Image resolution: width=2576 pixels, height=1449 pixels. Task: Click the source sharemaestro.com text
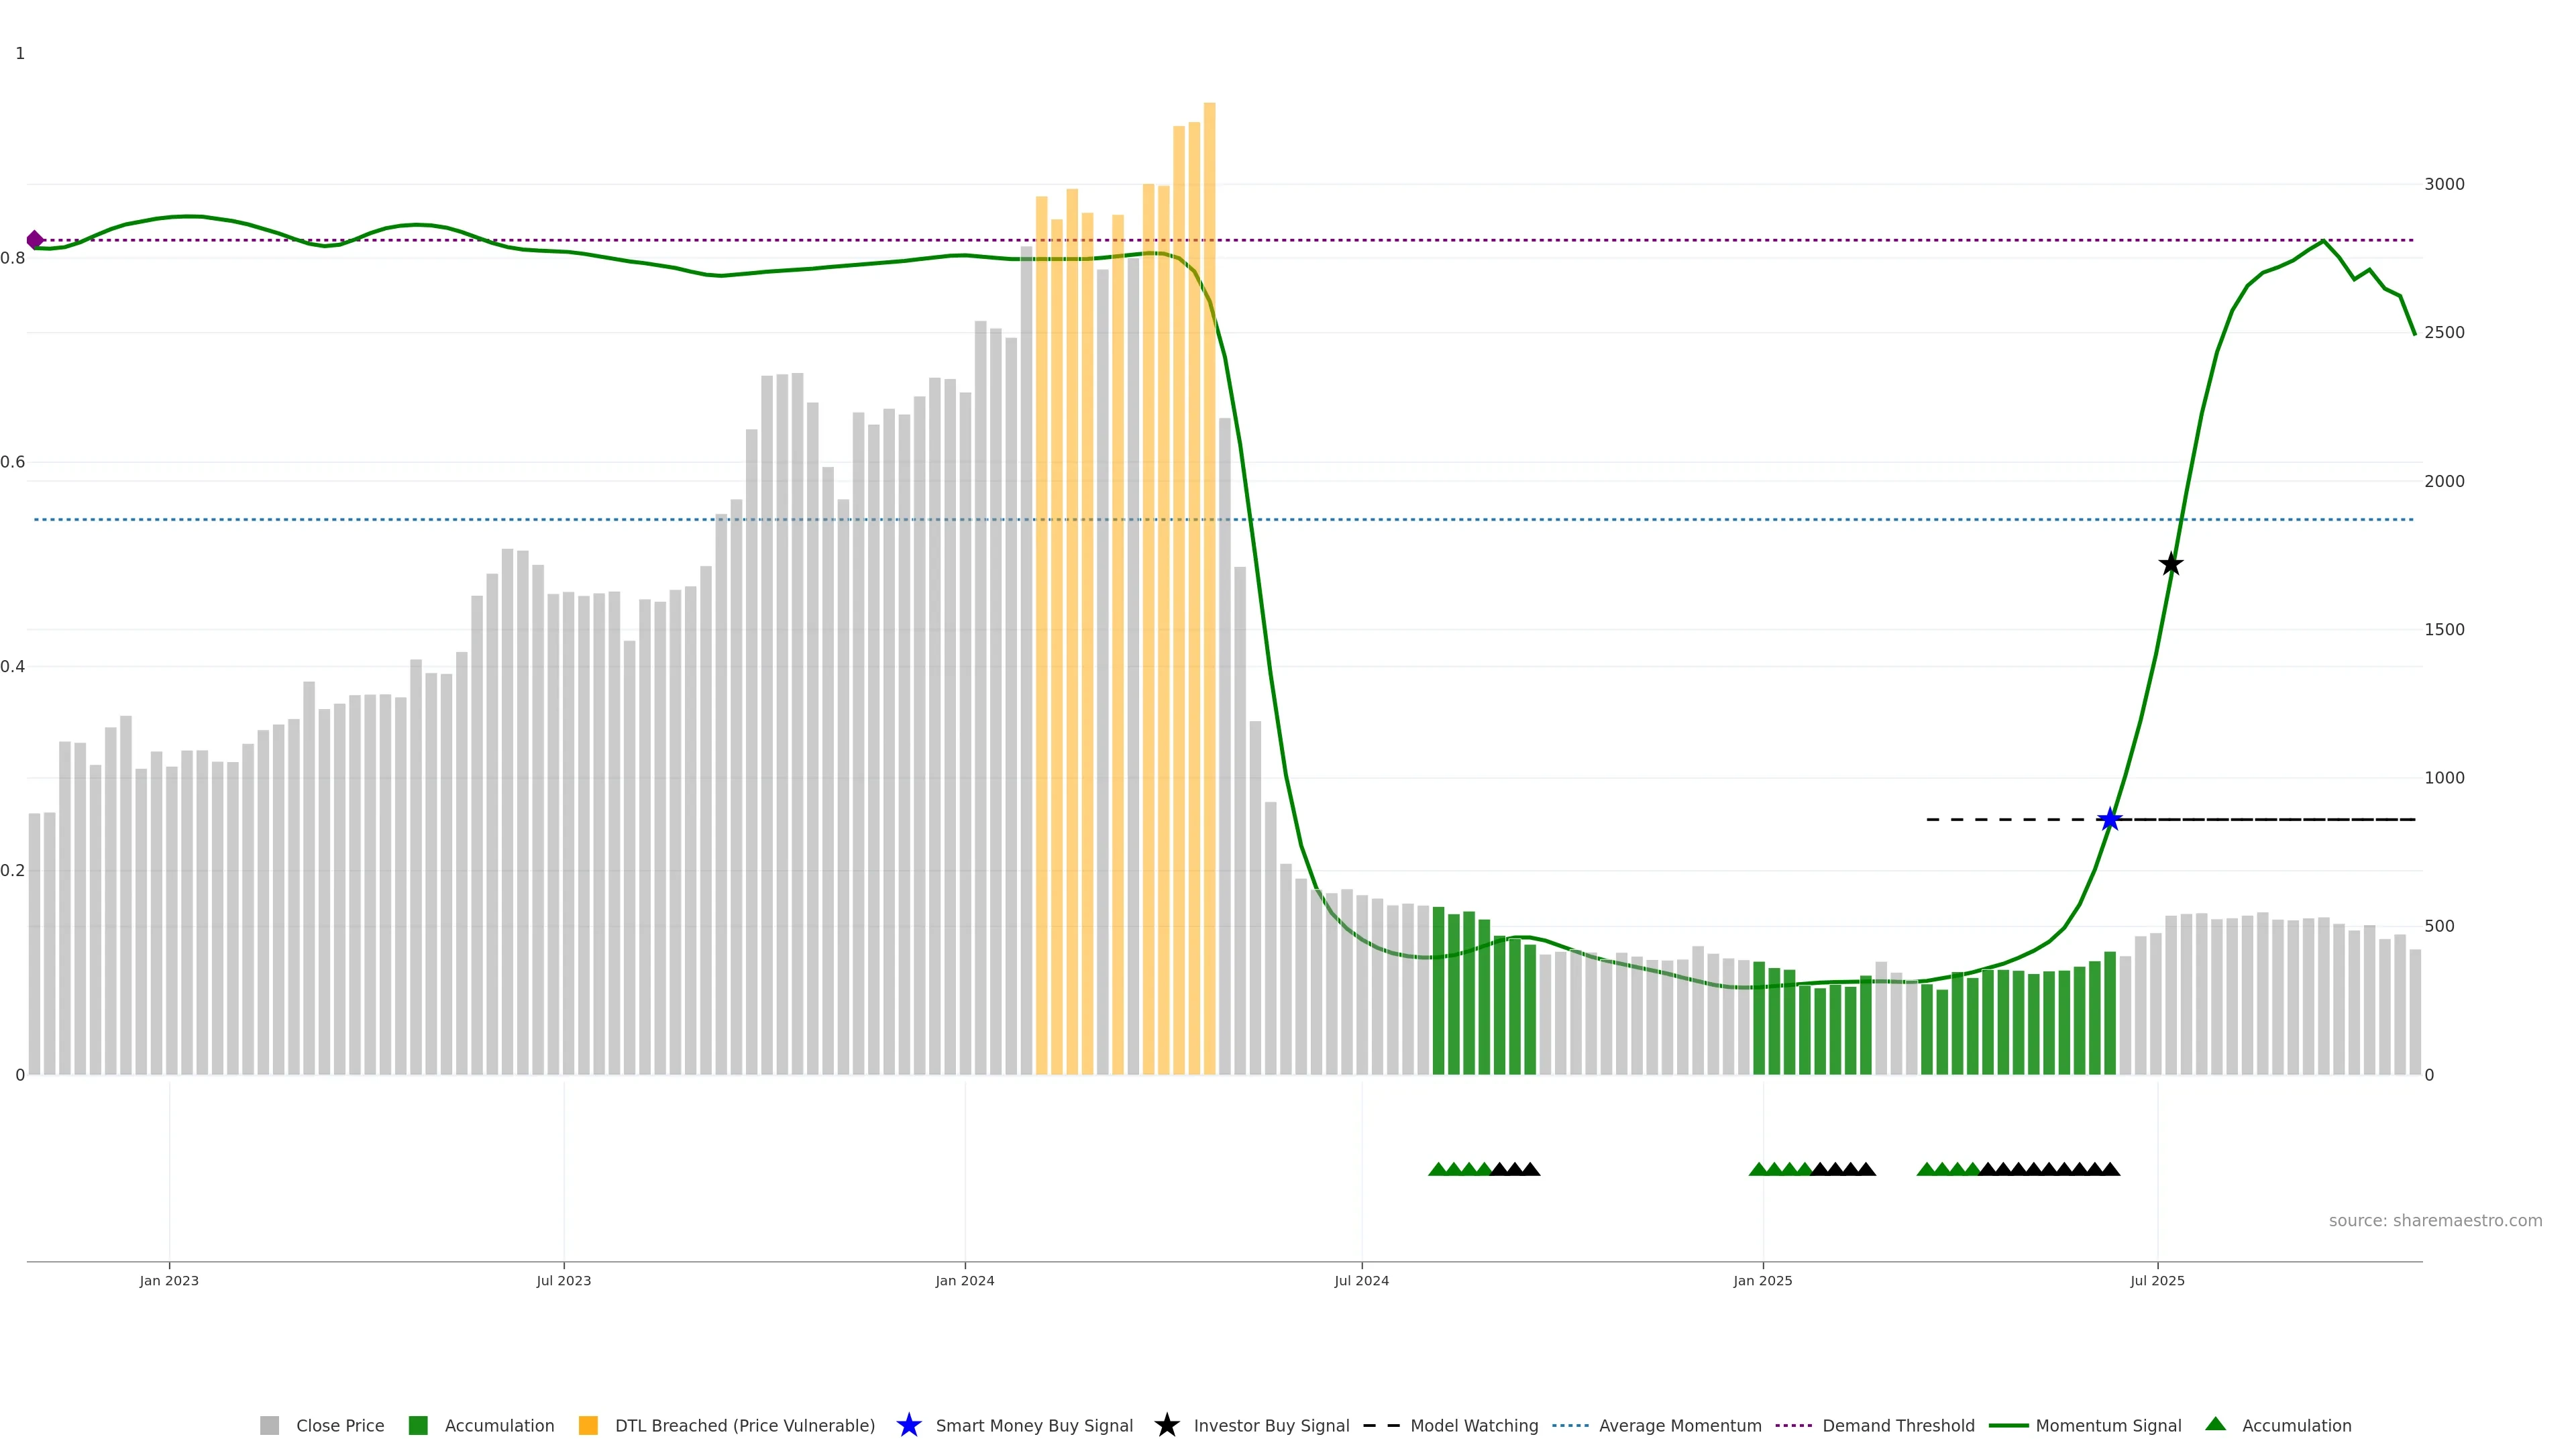(2435, 1221)
